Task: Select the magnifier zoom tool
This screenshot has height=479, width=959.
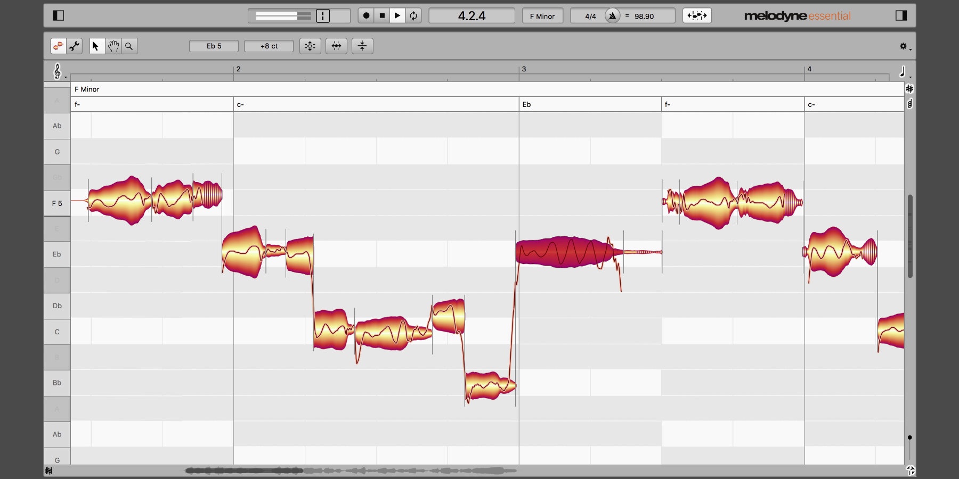Action: 129,46
